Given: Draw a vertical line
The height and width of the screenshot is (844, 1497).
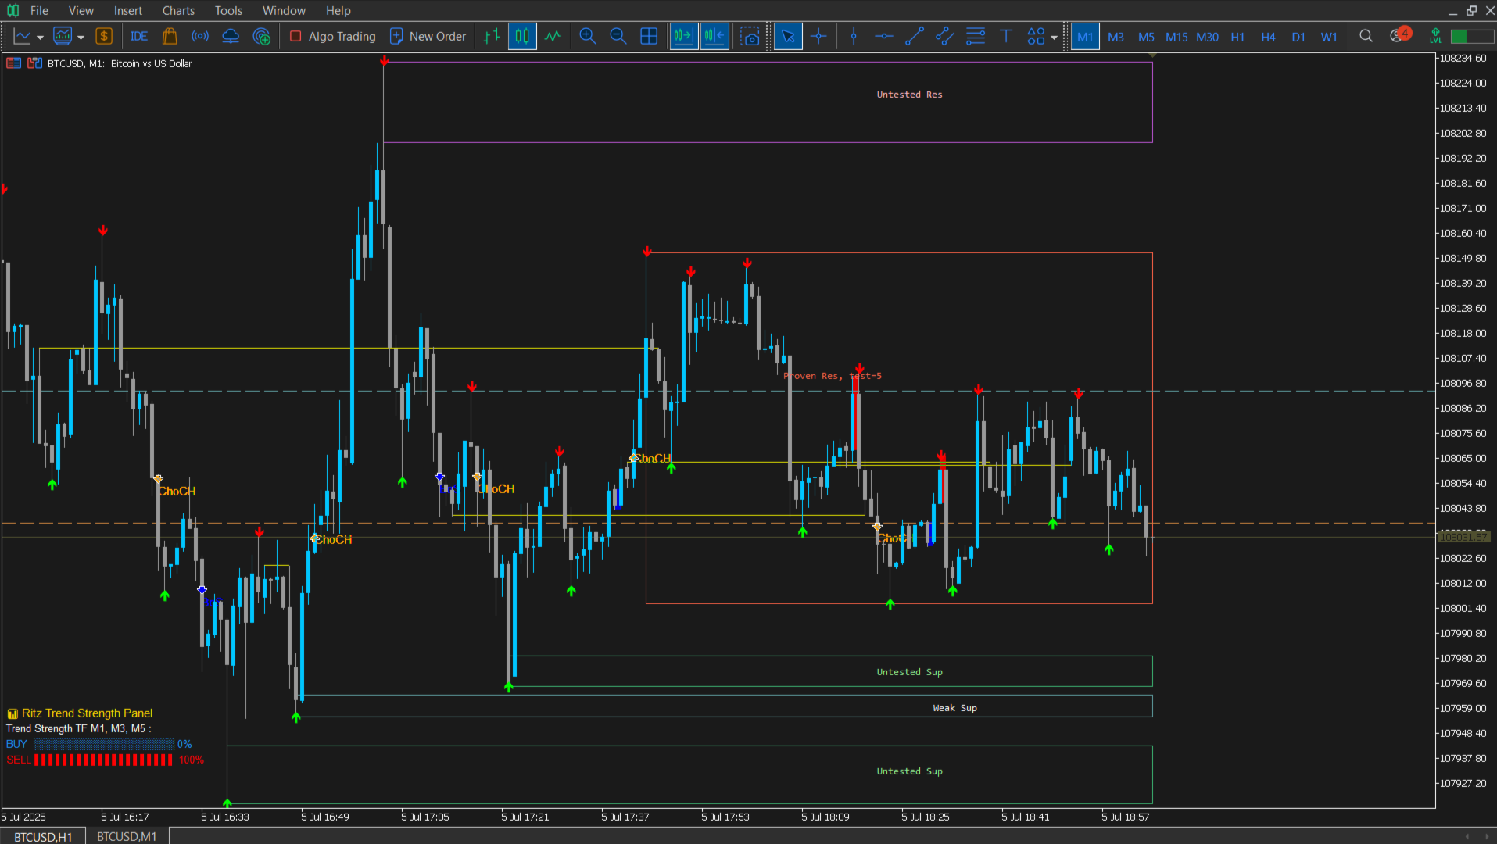Looking at the screenshot, I should [854, 37].
